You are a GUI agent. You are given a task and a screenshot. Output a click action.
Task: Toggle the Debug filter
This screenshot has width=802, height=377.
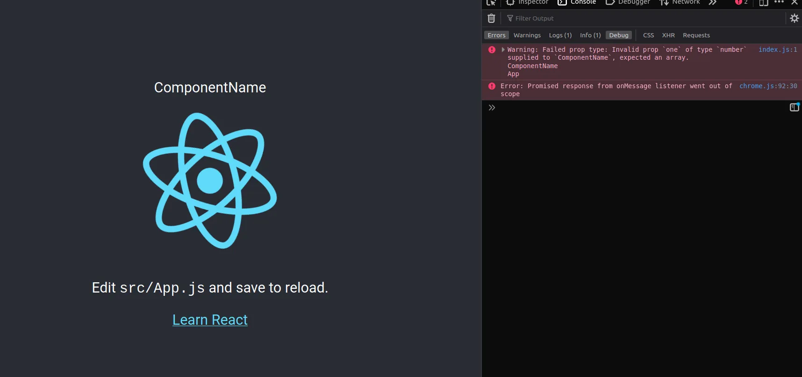619,35
